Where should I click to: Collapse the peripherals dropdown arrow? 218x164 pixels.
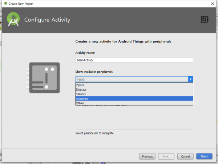pos(190,79)
